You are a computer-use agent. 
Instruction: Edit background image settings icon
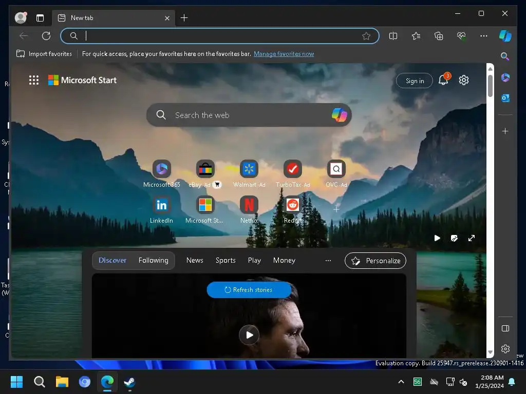(x=454, y=238)
